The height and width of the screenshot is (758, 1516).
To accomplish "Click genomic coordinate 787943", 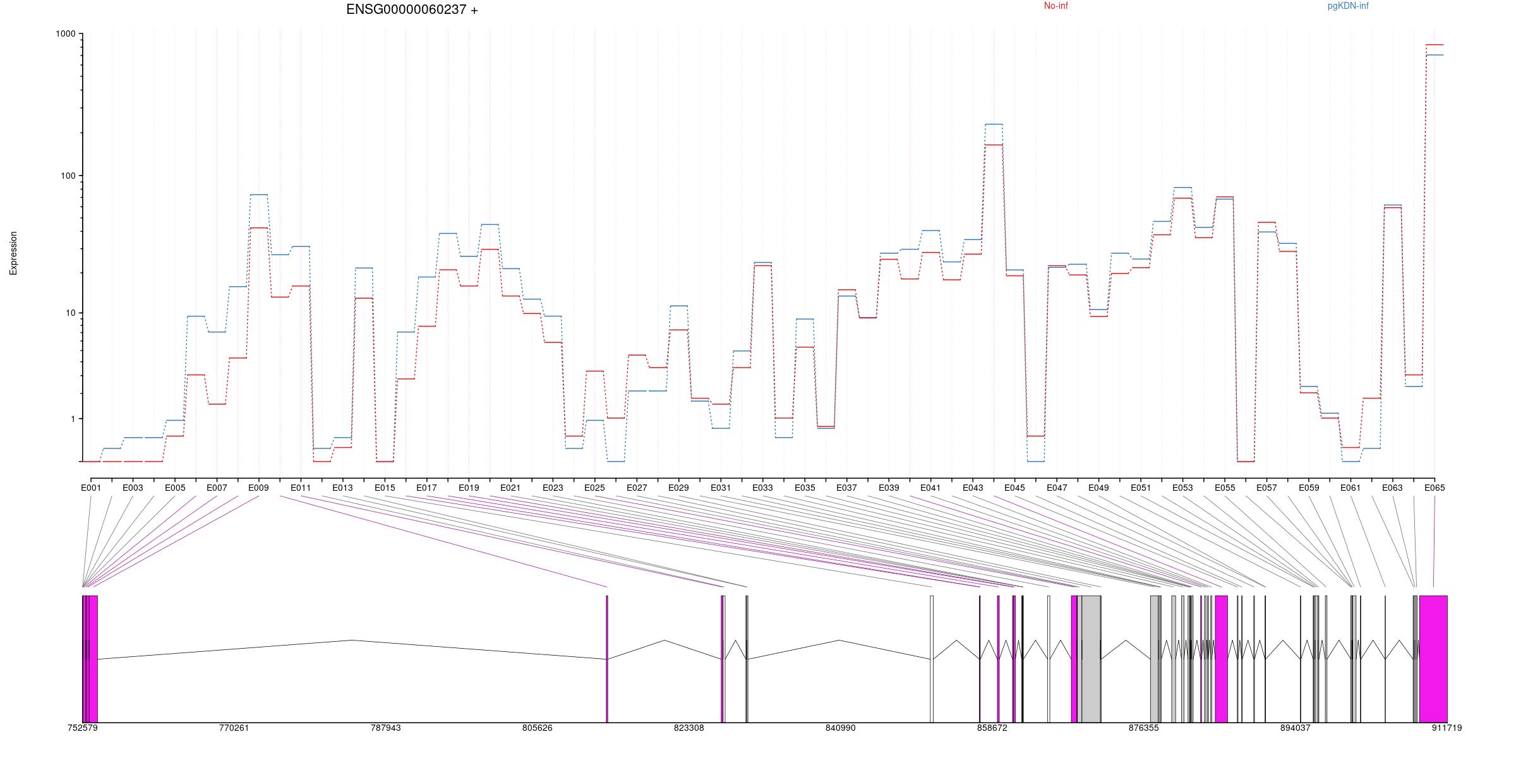I will pos(385,728).
